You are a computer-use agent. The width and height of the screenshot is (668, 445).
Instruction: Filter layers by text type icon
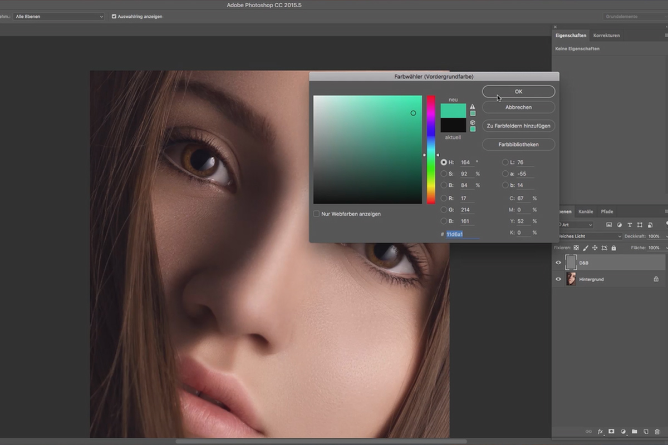[x=630, y=225]
